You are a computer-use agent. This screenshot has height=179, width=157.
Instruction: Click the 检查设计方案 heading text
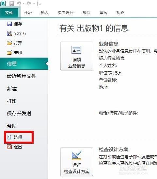point(114,150)
